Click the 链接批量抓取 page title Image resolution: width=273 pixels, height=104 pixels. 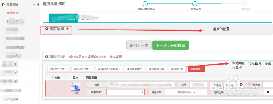click(x=54, y=4)
